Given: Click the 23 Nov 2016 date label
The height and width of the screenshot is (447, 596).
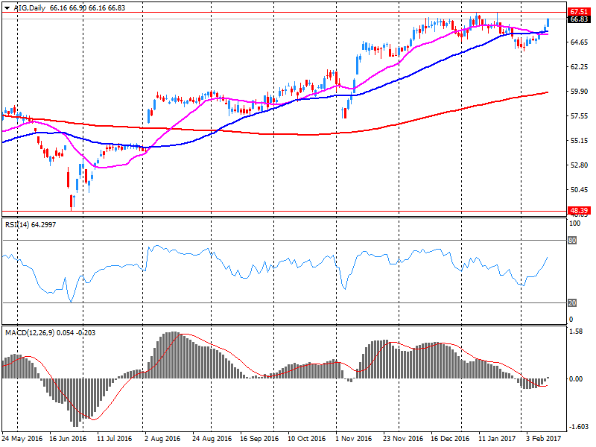Looking at the screenshot, I should click(403, 438).
